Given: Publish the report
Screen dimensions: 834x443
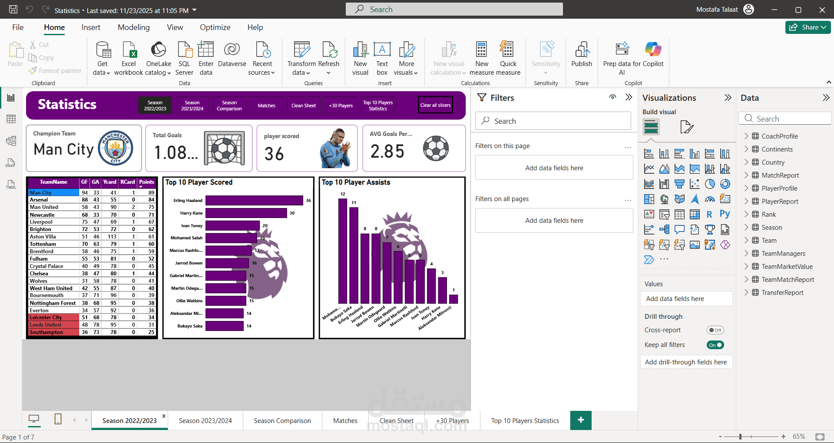Looking at the screenshot, I should tap(582, 55).
